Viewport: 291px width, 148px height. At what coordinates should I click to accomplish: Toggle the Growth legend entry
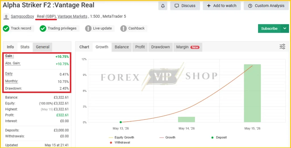[x=167, y=138]
